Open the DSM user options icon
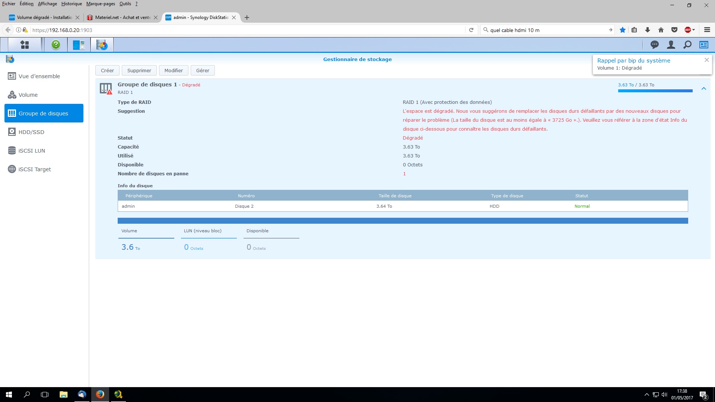The image size is (715, 402). tap(671, 45)
